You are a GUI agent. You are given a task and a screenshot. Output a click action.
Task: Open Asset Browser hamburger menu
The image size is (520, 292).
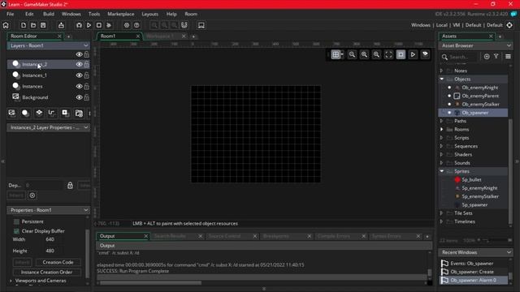coord(508,57)
